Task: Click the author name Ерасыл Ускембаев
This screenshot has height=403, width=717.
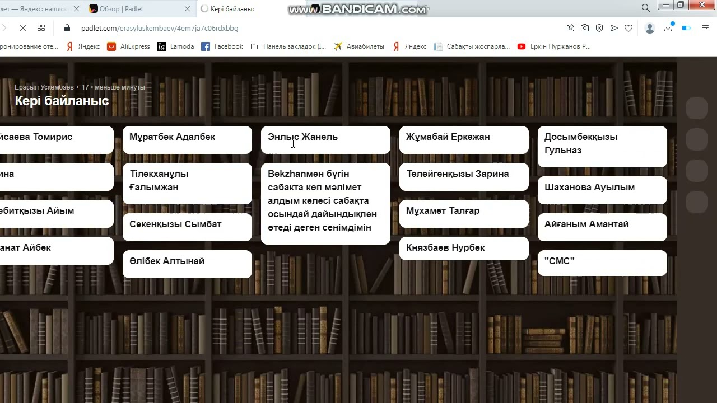Action: click(x=44, y=87)
